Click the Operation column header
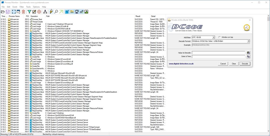The height and width of the screenshot is (136, 270). tap(38, 16)
